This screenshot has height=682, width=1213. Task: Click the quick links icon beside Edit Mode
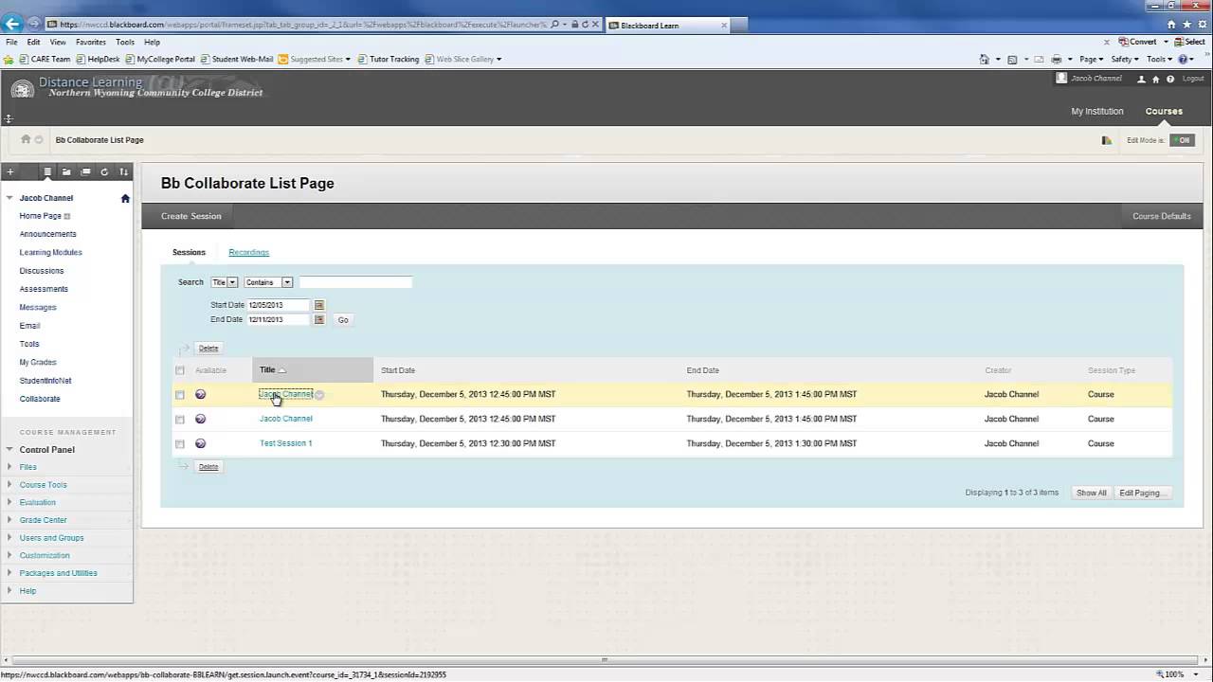(1106, 140)
